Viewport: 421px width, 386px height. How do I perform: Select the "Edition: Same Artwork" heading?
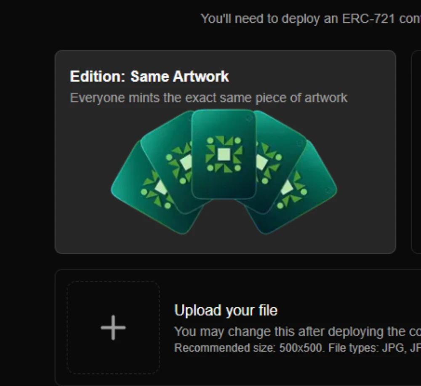pyautogui.click(x=149, y=77)
